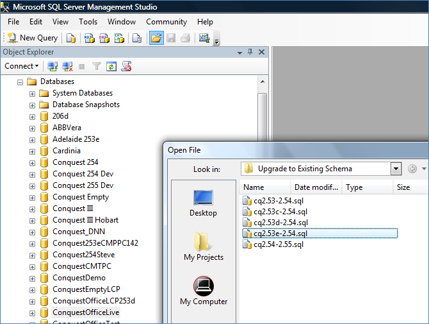Toggle Object Explorer auto-hide pin
Screen dimensions: 429x324
click(x=250, y=52)
